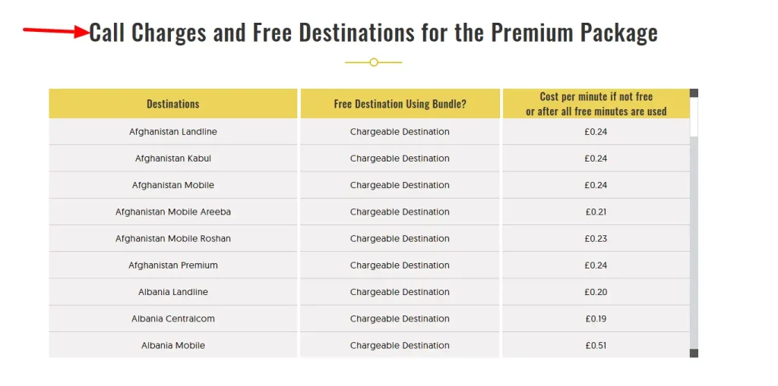778x386 pixels.
Task: Click the Albania Landline destination
Action: (173, 293)
